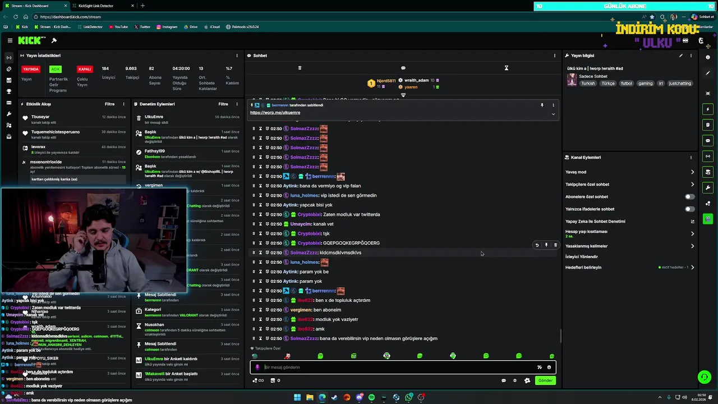Open Instagram bookmark
The image size is (718, 404).
click(x=167, y=27)
